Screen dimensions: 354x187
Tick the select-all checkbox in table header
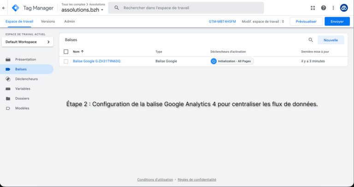click(66, 52)
